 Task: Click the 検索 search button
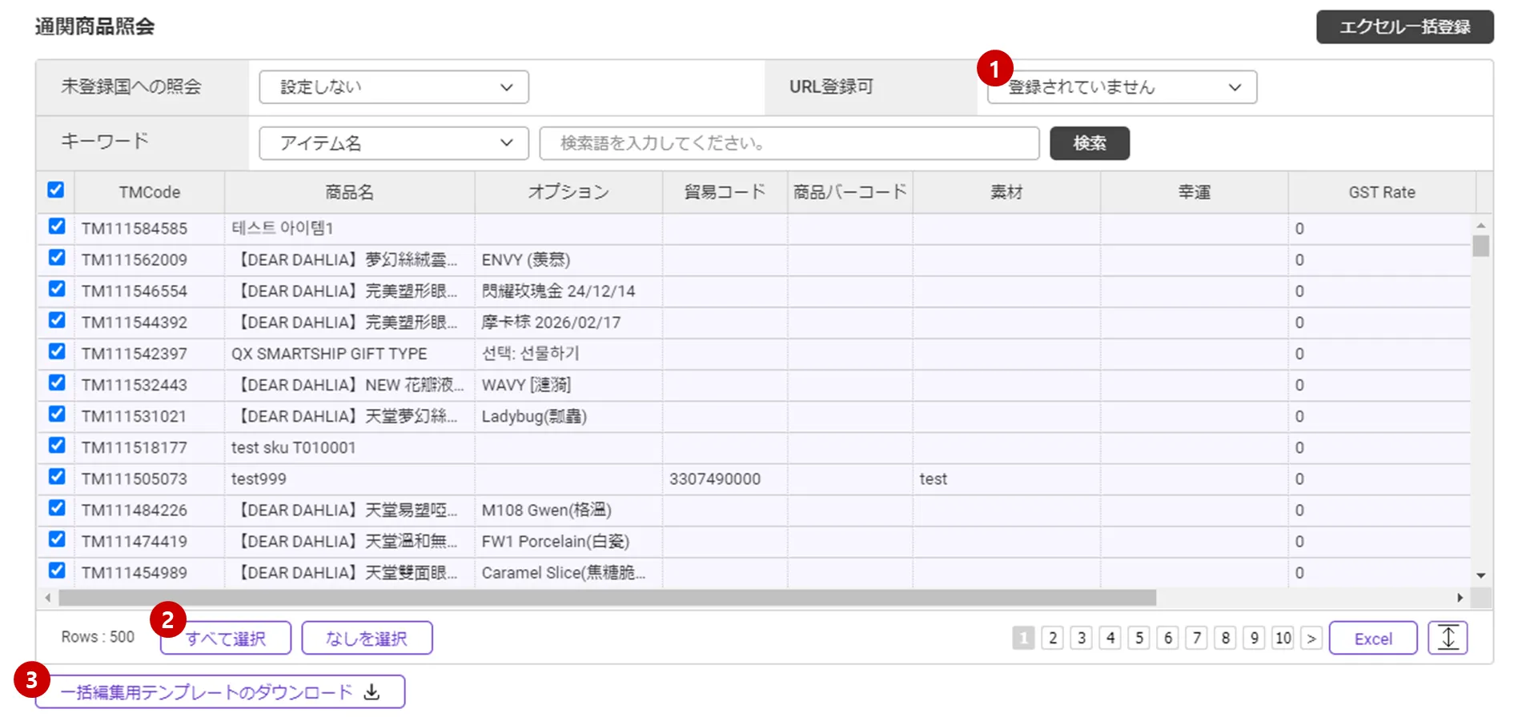(x=1090, y=143)
